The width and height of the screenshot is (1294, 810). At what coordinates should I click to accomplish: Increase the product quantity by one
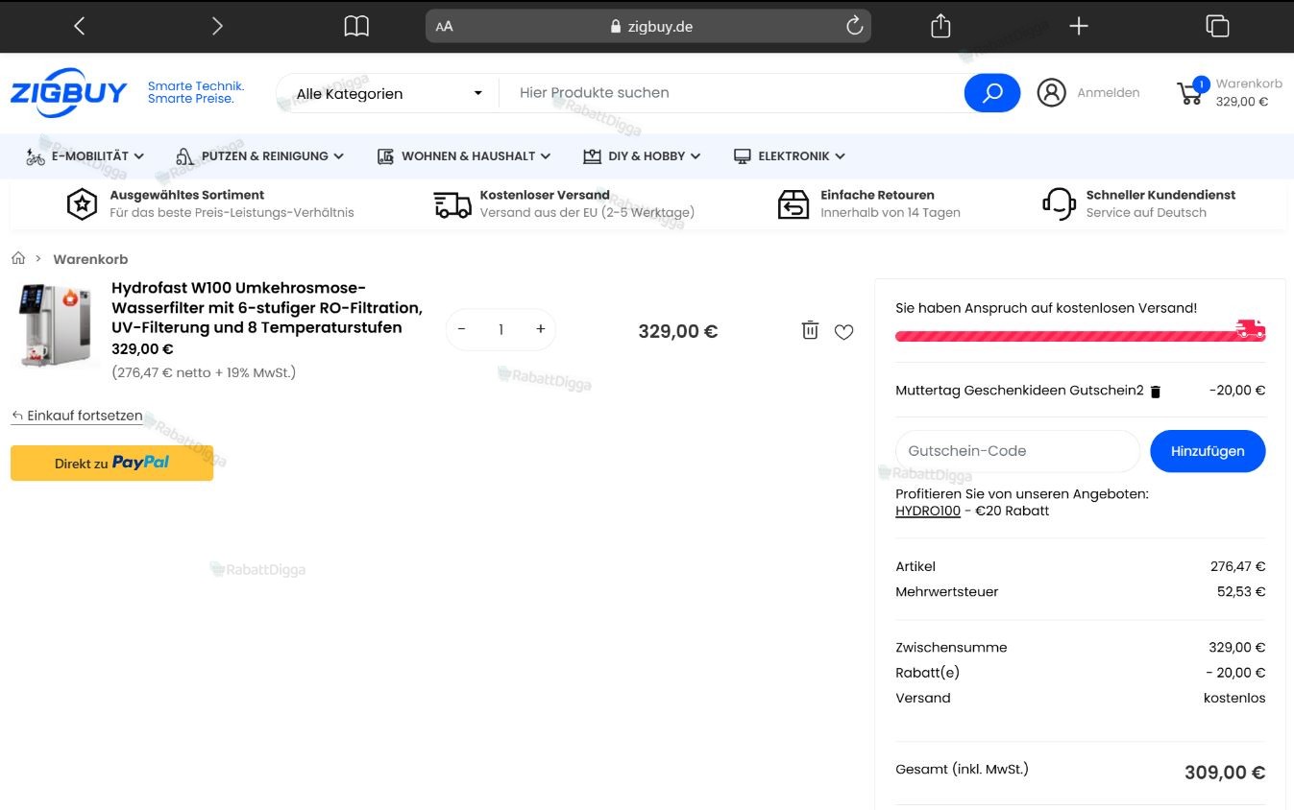pos(541,329)
